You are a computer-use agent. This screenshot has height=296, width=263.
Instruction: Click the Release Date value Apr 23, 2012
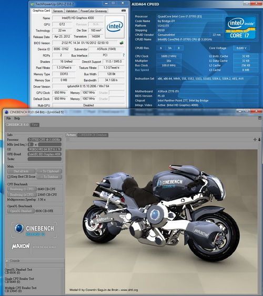[62, 36]
